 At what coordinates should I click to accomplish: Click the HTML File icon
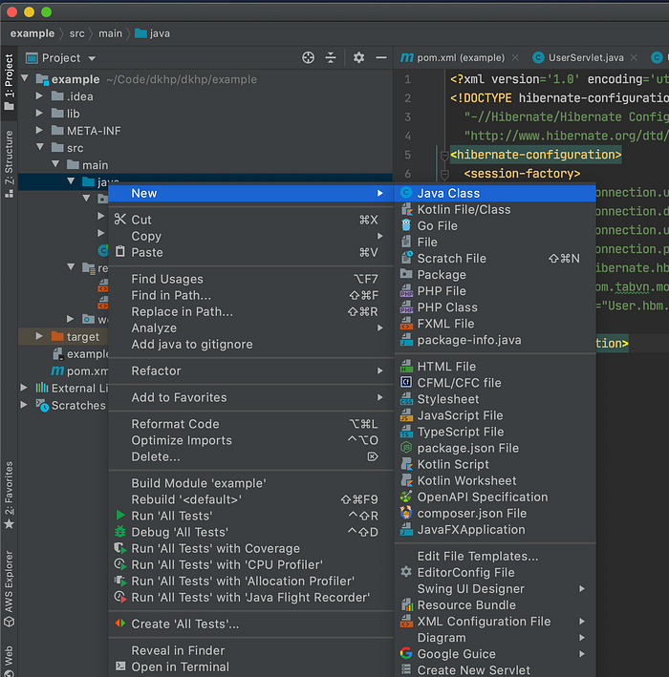[x=406, y=366]
